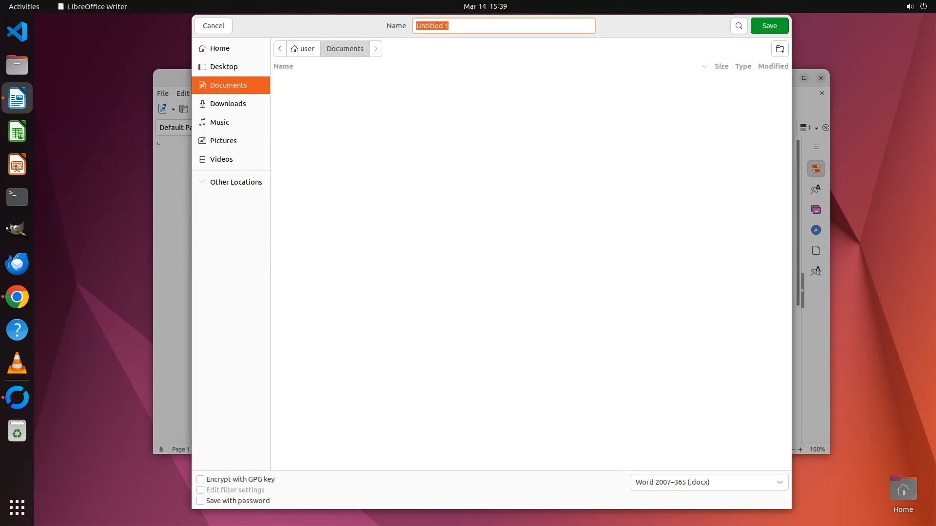The height and width of the screenshot is (526, 936).
Task: Open the sidebar Properties panel icon
Action: tap(816, 169)
